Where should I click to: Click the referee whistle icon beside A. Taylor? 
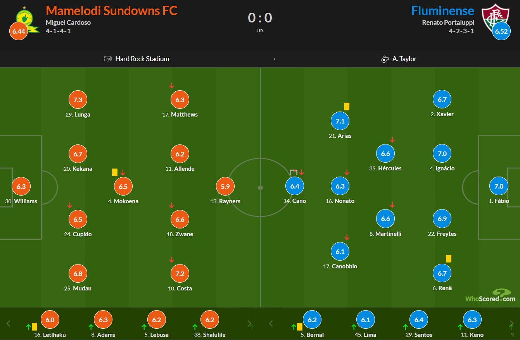click(x=385, y=59)
